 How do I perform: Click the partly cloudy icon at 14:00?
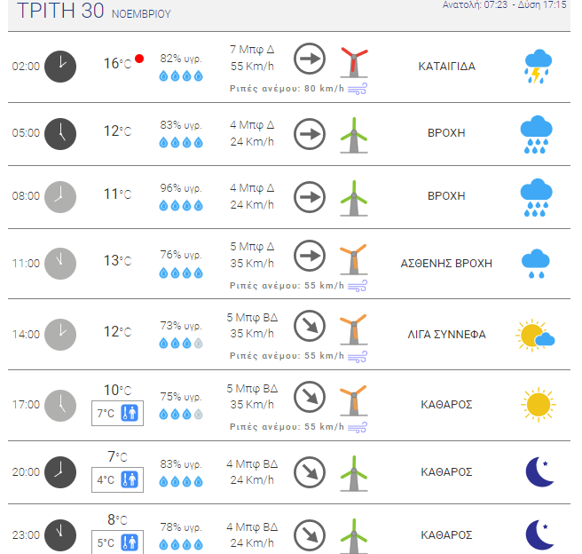(x=535, y=335)
